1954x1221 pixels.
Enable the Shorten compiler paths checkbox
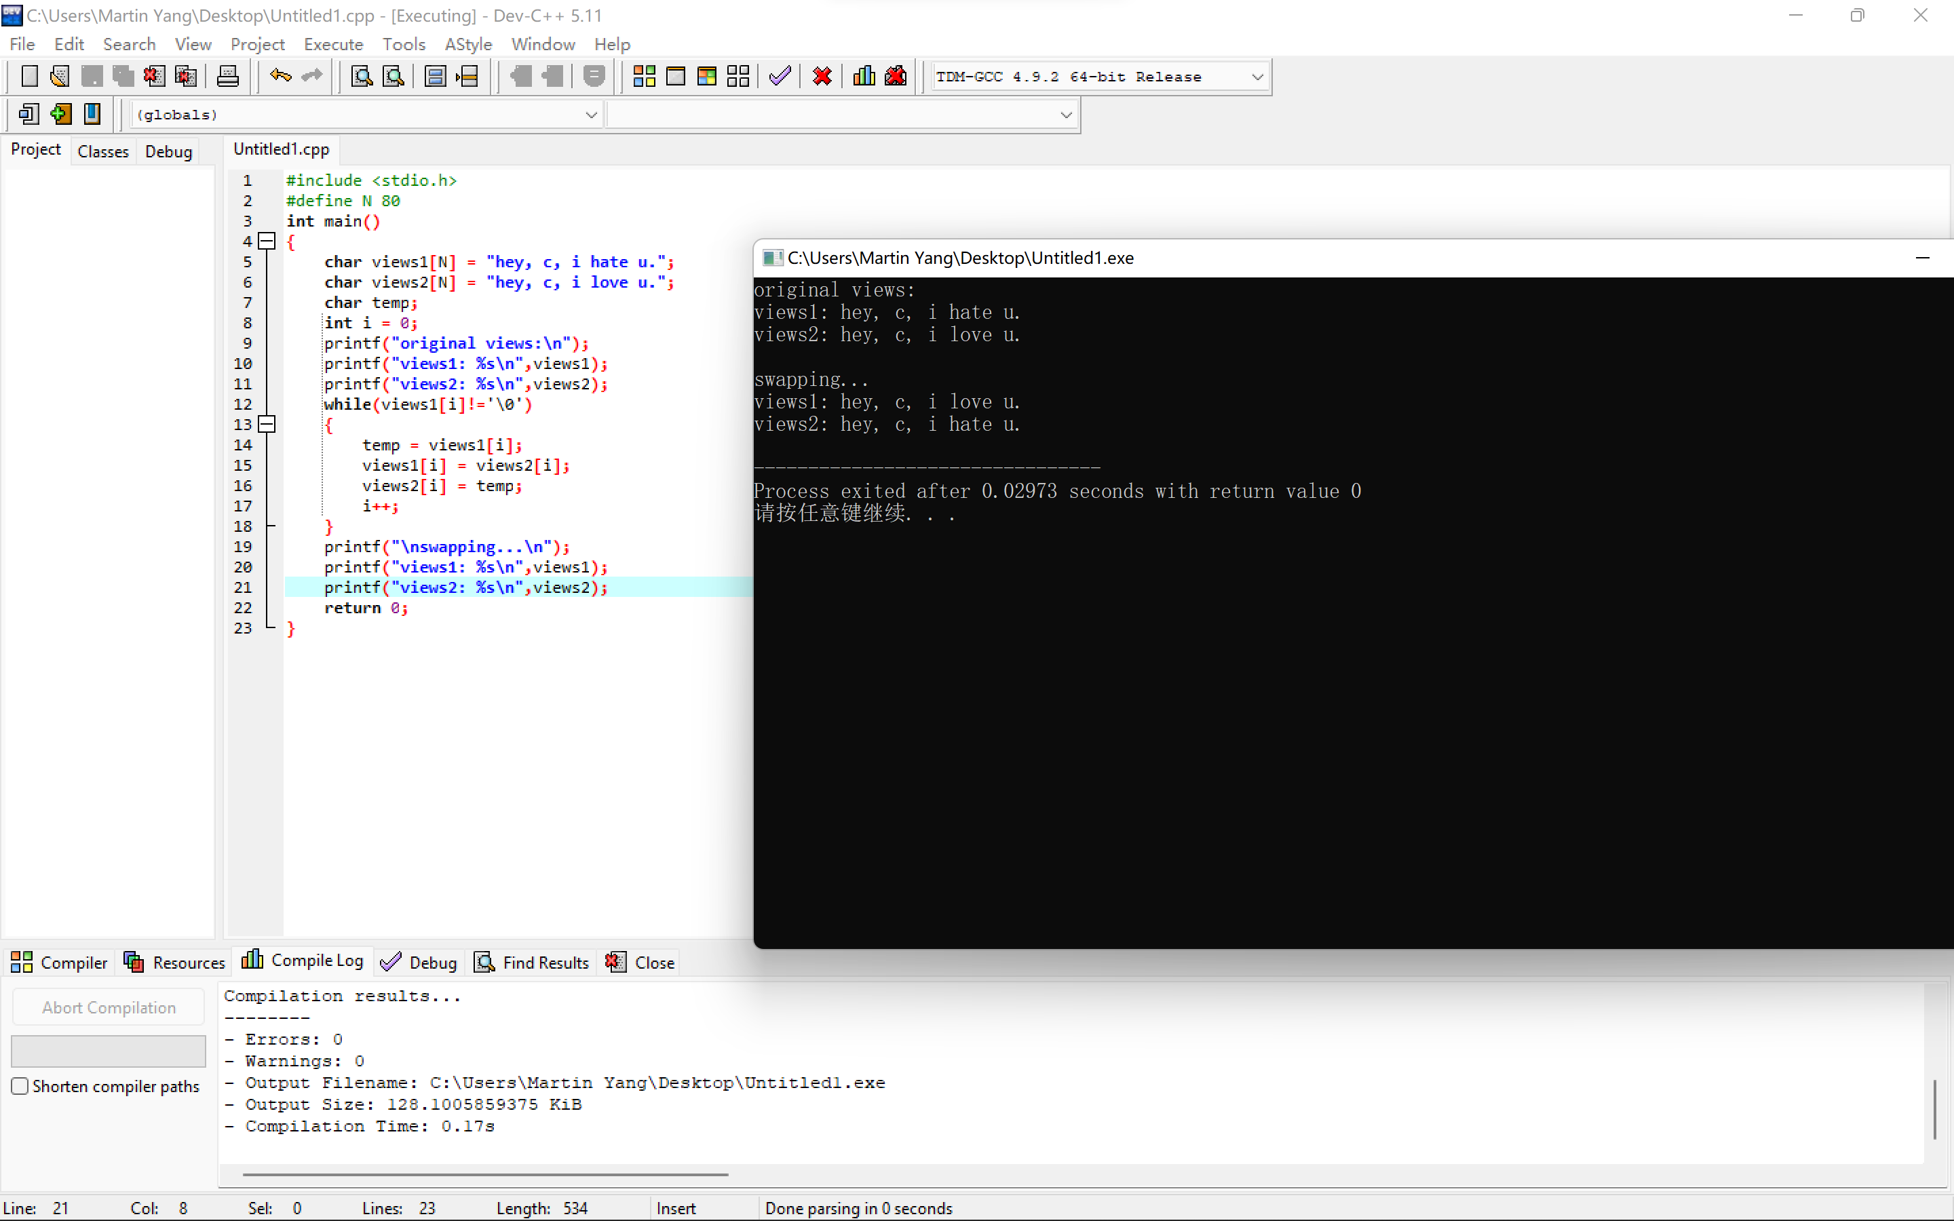[x=20, y=1086]
